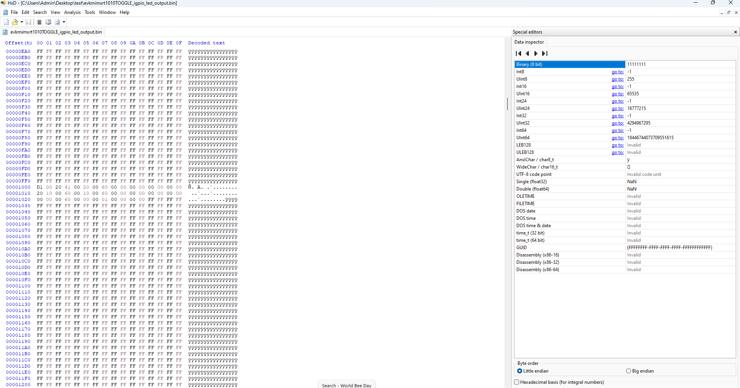Expand the Open button dropdown arrow

pyautogui.click(x=21, y=22)
